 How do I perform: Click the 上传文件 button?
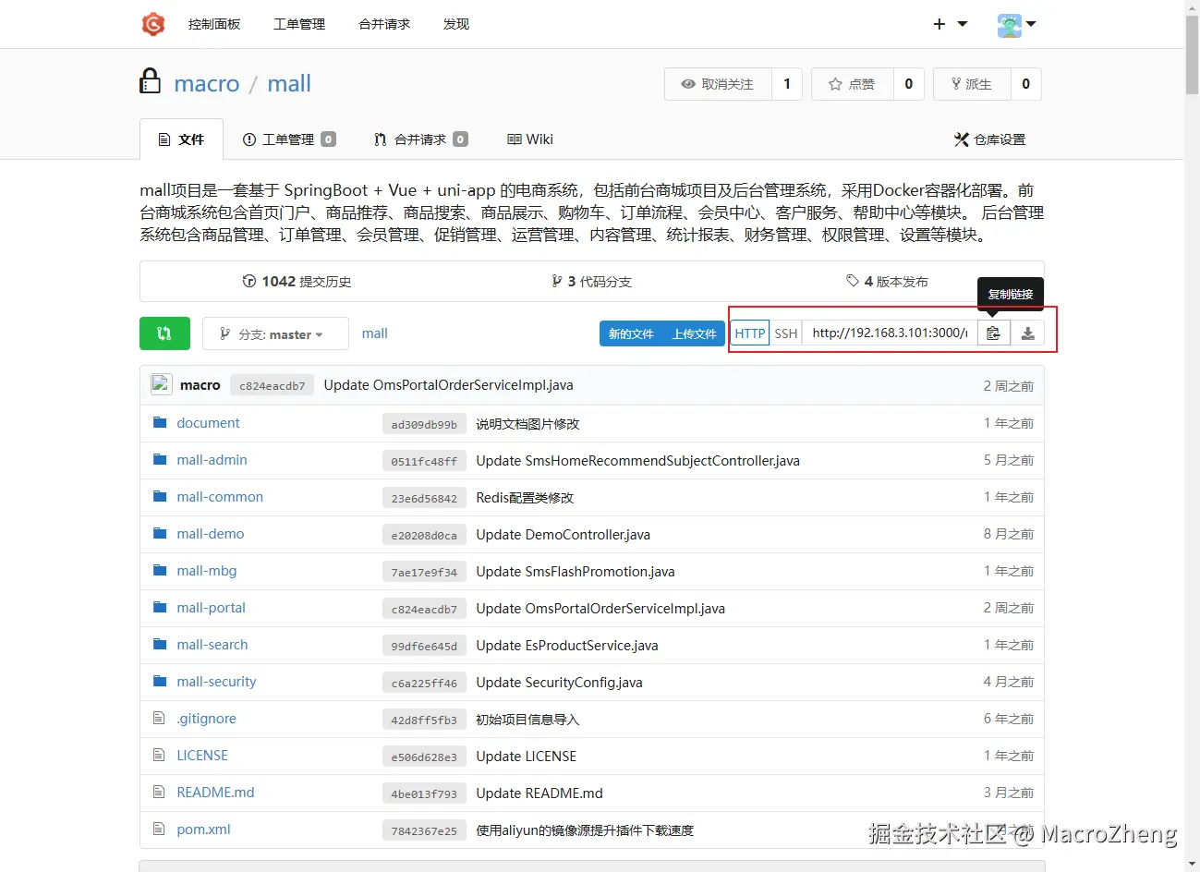(694, 333)
